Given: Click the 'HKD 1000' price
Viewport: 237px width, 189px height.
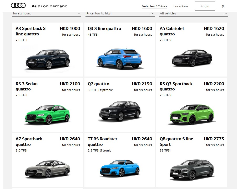Looking at the screenshot, I should click(70, 29).
